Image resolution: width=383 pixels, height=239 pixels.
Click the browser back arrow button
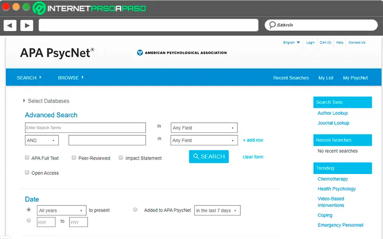pos(10,25)
